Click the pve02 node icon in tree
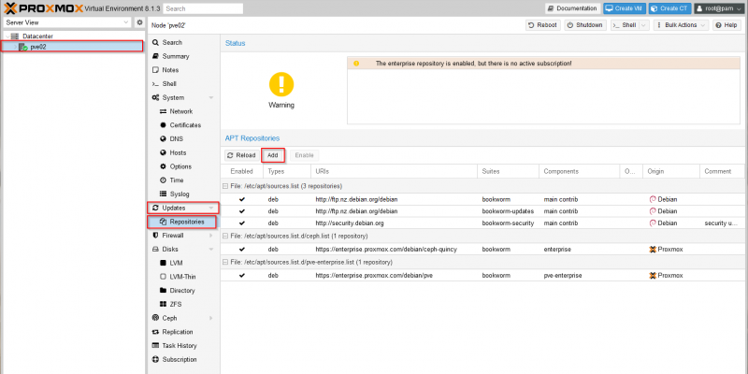Image resolution: width=748 pixels, height=374 pixels. tap(23, 46)
